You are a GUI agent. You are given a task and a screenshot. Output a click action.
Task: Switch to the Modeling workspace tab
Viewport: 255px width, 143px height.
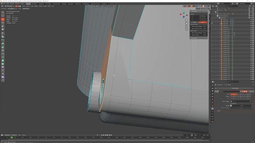pos(34,4)
